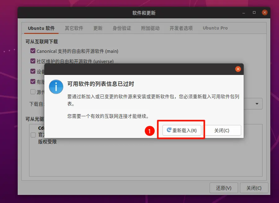Open the 附加驱动 tab
Viewport: 279px width, 203px height.
150,28
